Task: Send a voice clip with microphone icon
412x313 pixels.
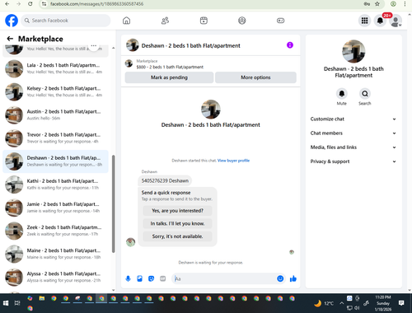Action: [128, 278]
